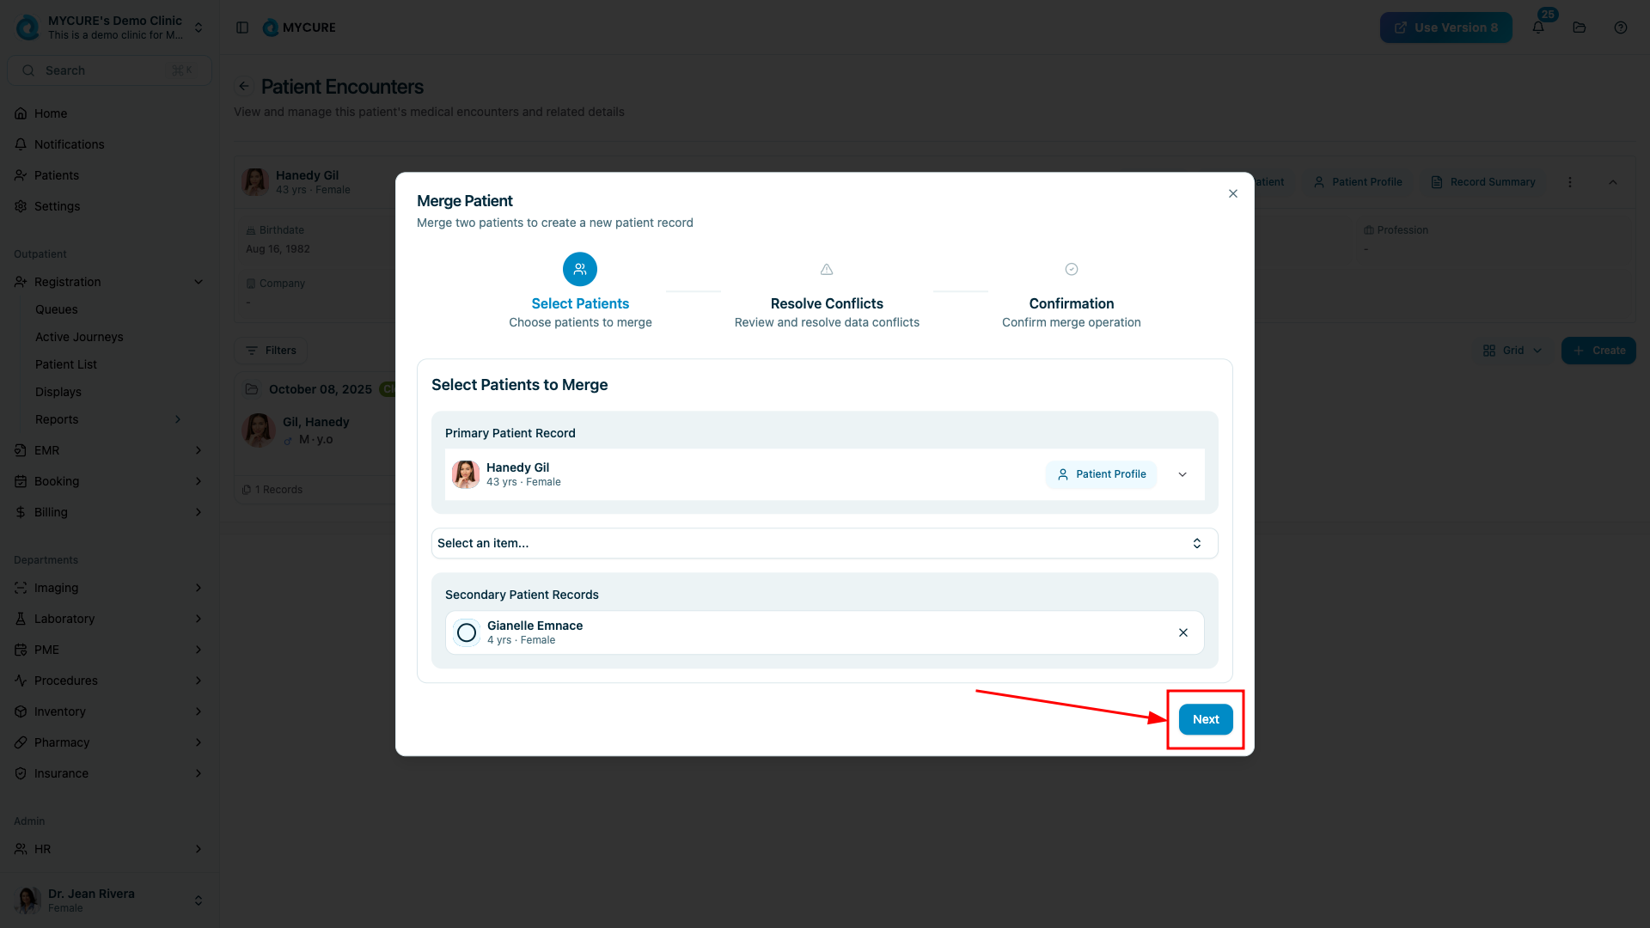Image resolution: width=1650 pixels, height=928 pixels.
Task: Expand Hanedy Gil primary record chevron
Action: coord(1182,474)
